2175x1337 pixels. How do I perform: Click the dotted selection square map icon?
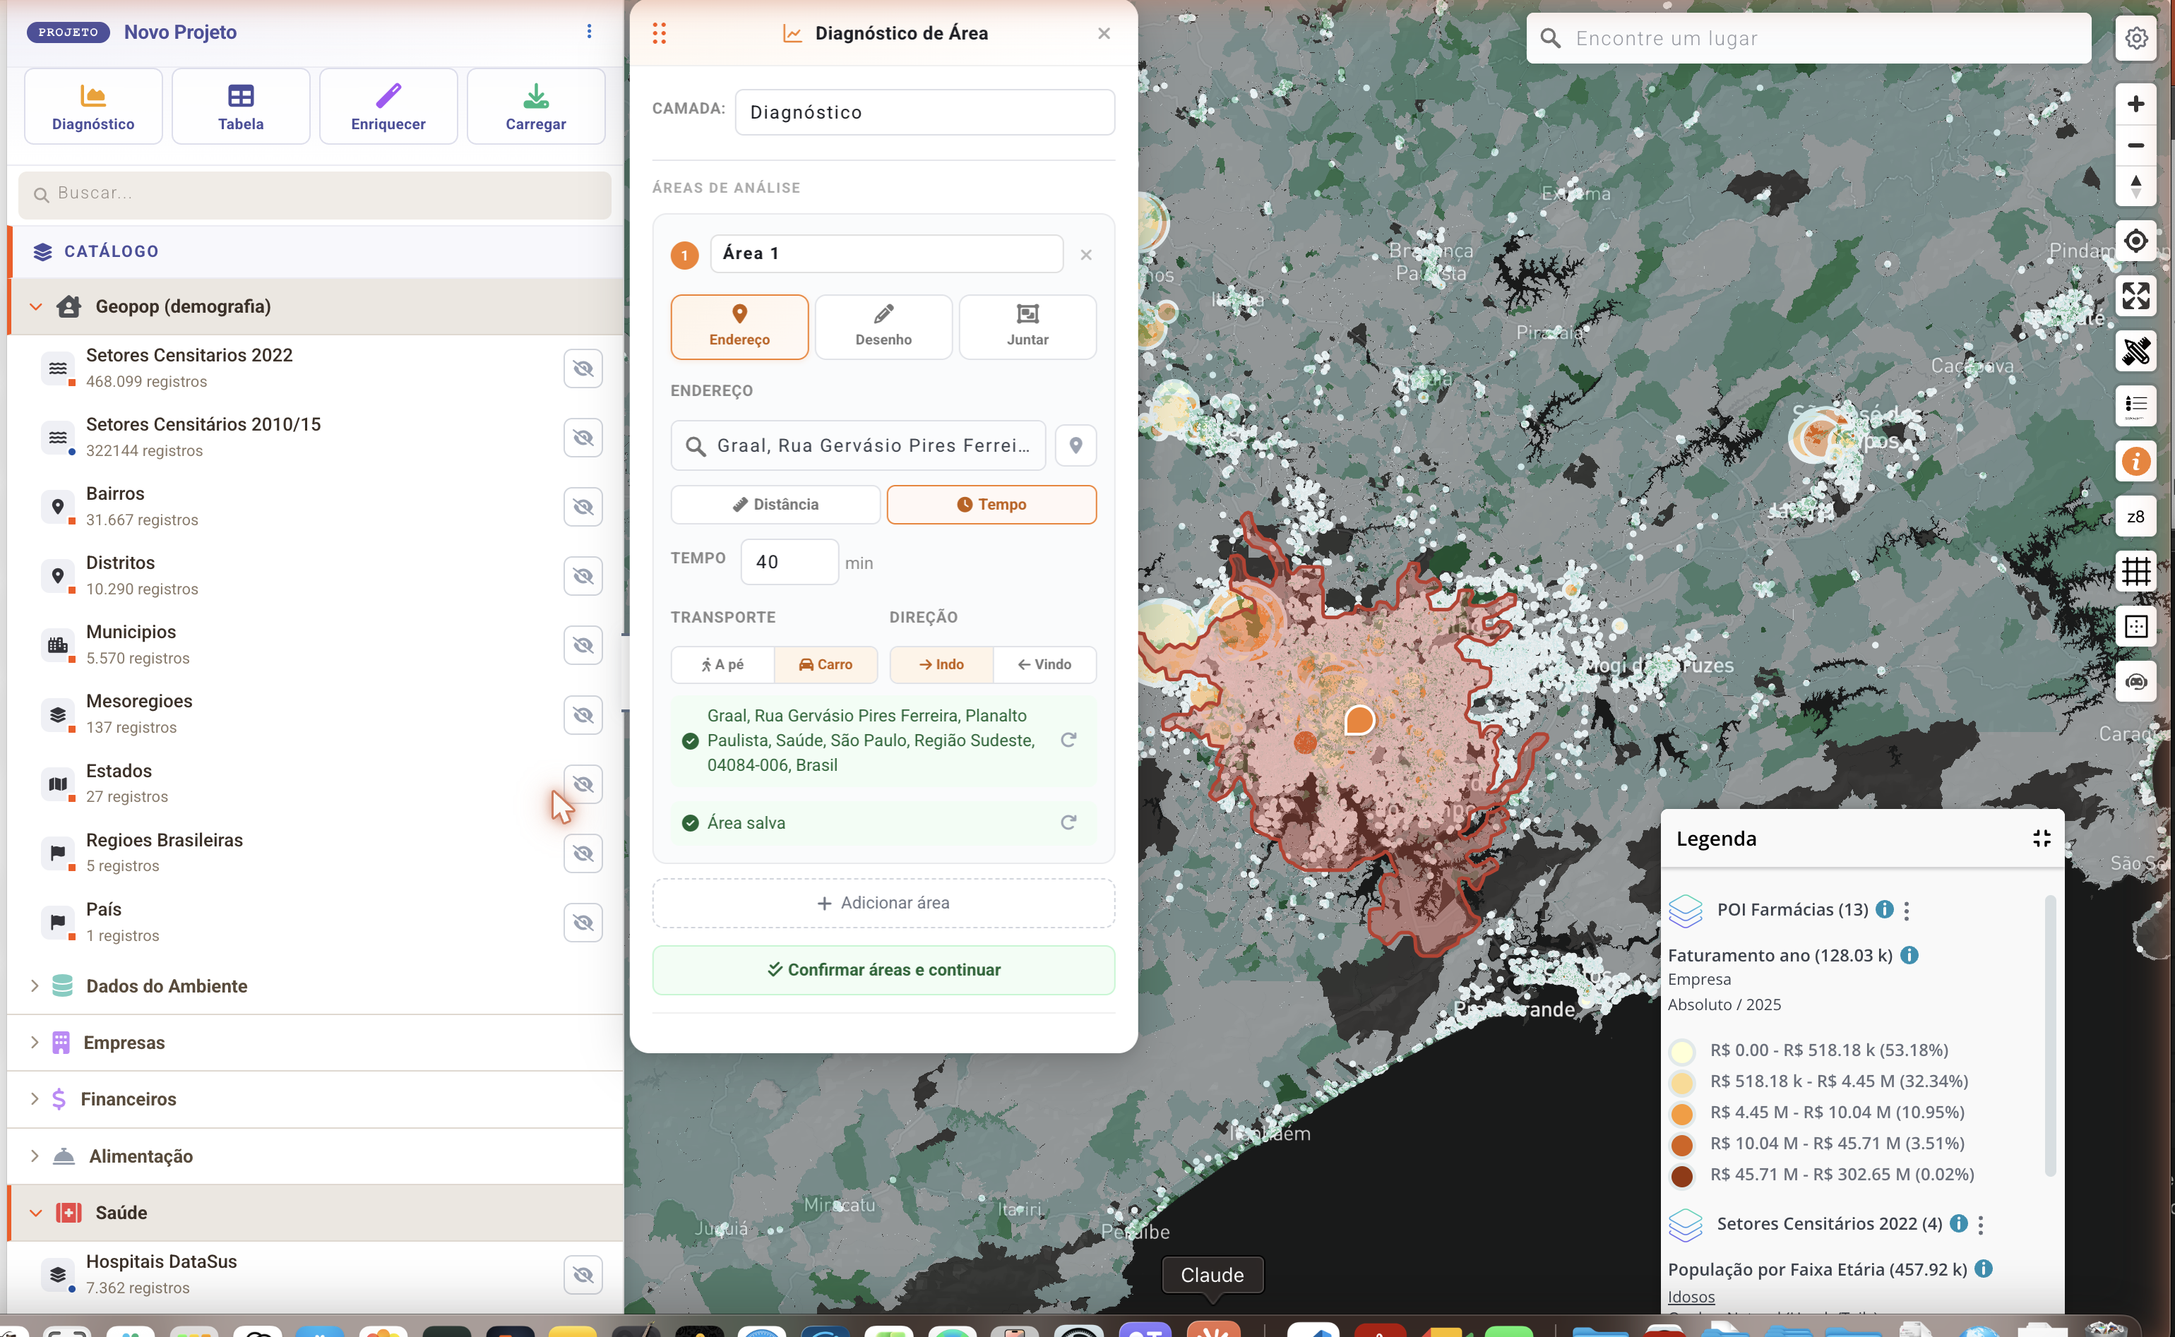coord(2135,626)
